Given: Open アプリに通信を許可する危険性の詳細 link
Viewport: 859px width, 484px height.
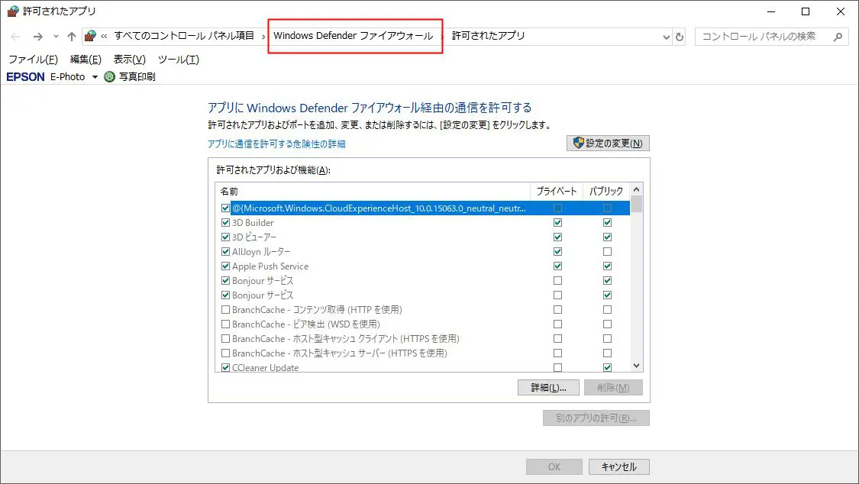Looking at the screenshot, I should click(276, 144).
